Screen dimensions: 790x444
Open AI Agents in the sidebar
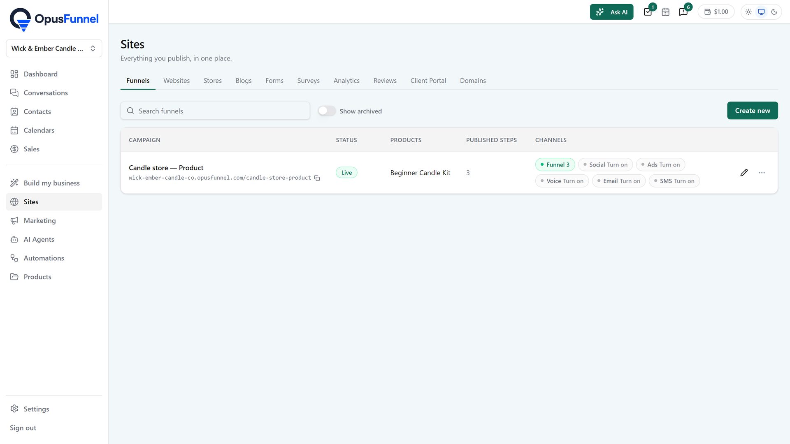pos(54,239)
